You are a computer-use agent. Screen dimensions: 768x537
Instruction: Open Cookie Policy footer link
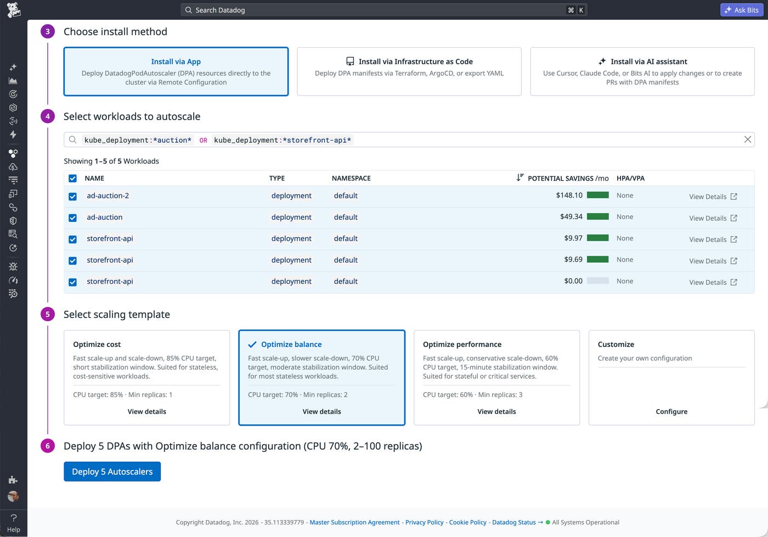(x=468, y=522)
